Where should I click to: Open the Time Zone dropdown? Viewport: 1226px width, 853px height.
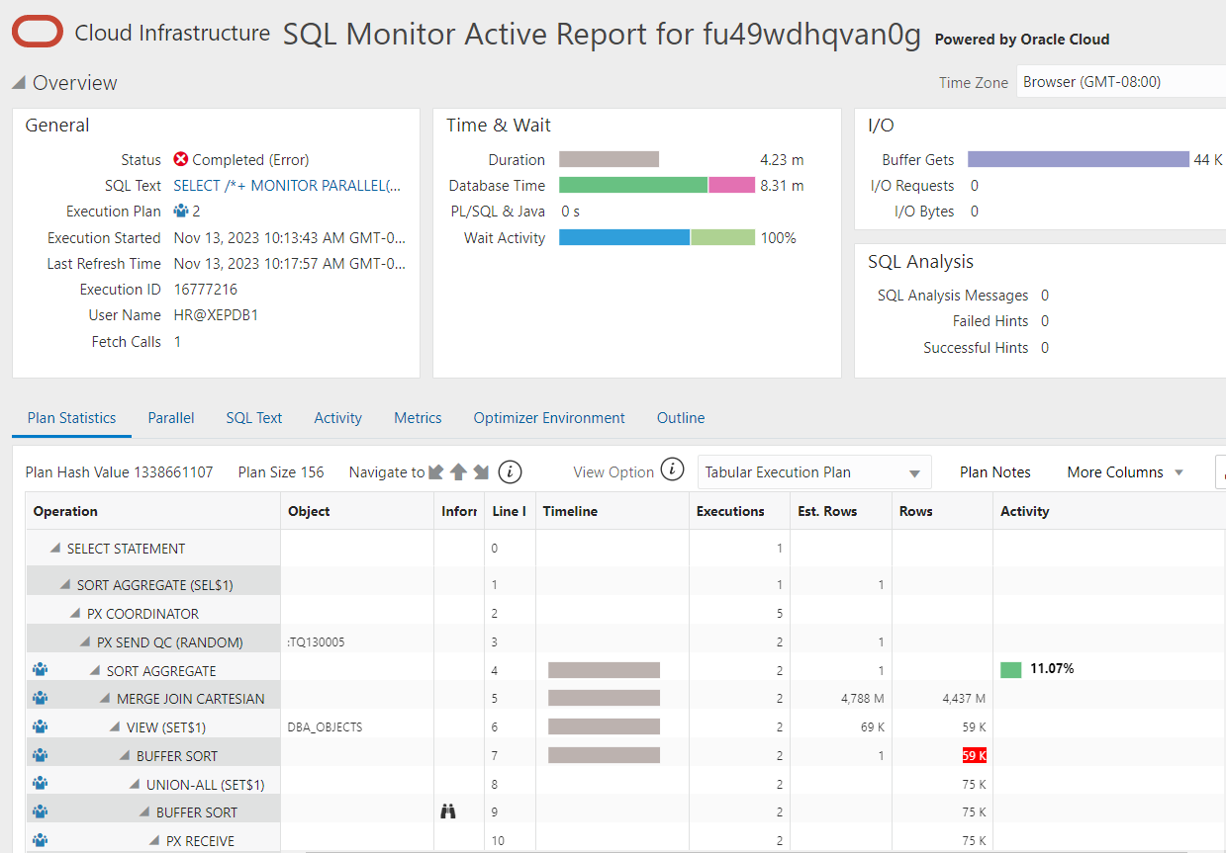(1121, 82)
